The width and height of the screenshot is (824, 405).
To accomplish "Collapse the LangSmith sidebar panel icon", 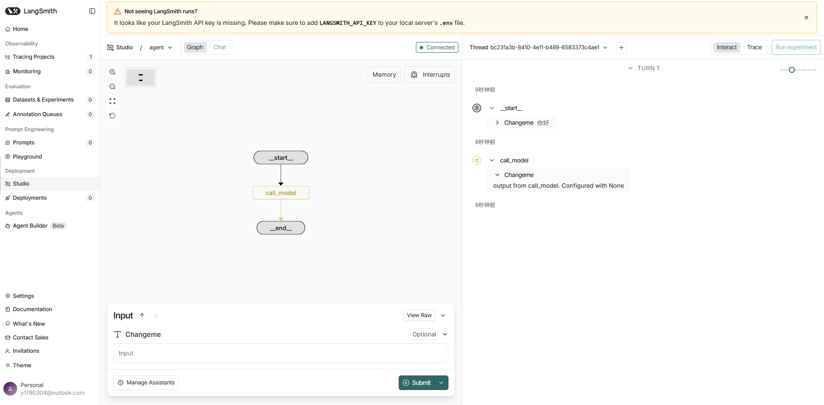I will pyautogui.click(x=92, y=11).
